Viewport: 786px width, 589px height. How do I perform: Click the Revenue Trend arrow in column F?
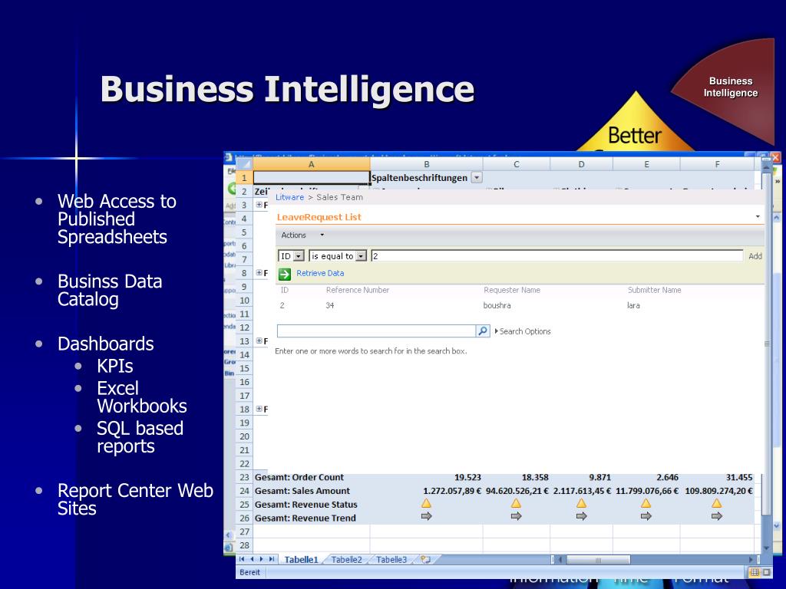[x=716, y=516]
